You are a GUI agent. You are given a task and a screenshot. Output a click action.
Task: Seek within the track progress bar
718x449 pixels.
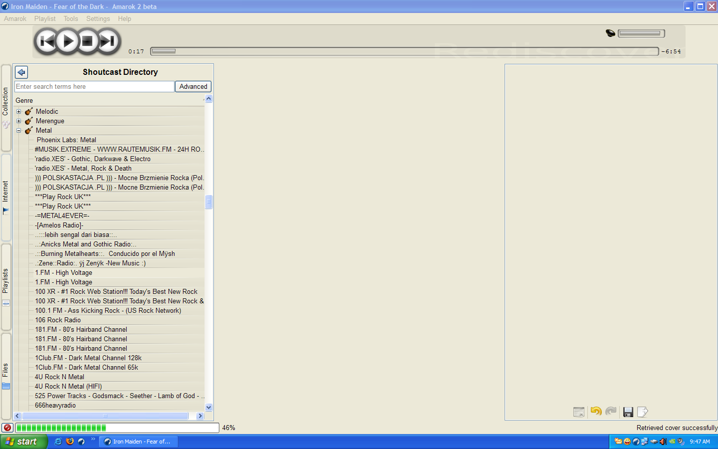[404, 51]
